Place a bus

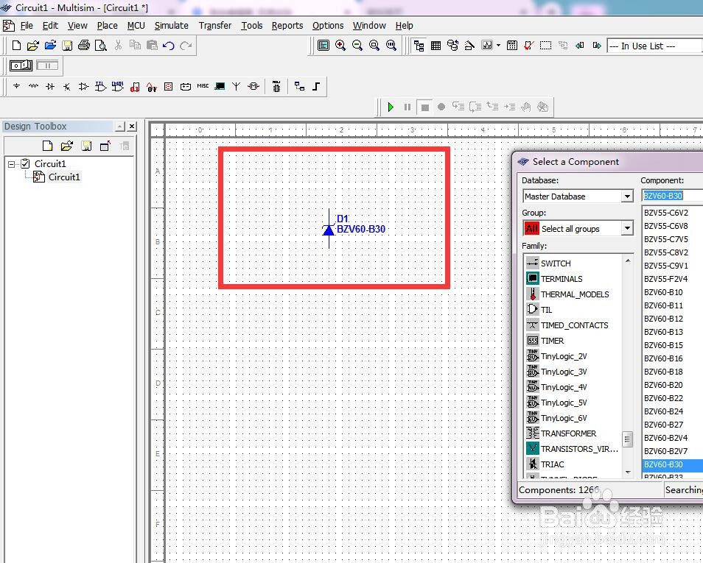[316, 86]
